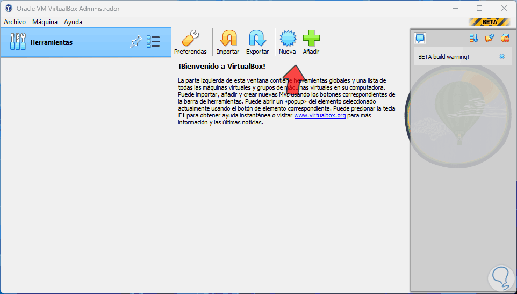Viewport: 517px width, 294px height.
Task: Click the BETA build warning! message
Action: pos(443,57)
